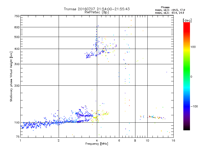The height and width of the screenshot is (153, 204).
Task: Click the colorbar tick label "0"
Action: pos(191,77)
